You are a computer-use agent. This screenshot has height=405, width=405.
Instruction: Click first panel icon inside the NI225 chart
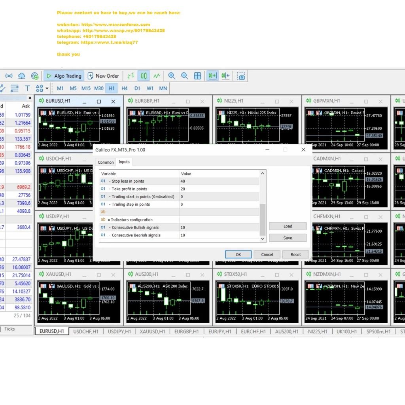(221, 113)
